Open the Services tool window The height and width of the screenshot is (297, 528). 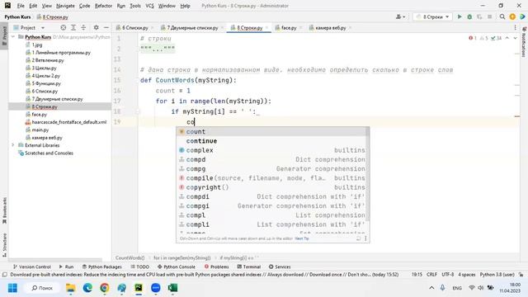click(x=280, y=266)
